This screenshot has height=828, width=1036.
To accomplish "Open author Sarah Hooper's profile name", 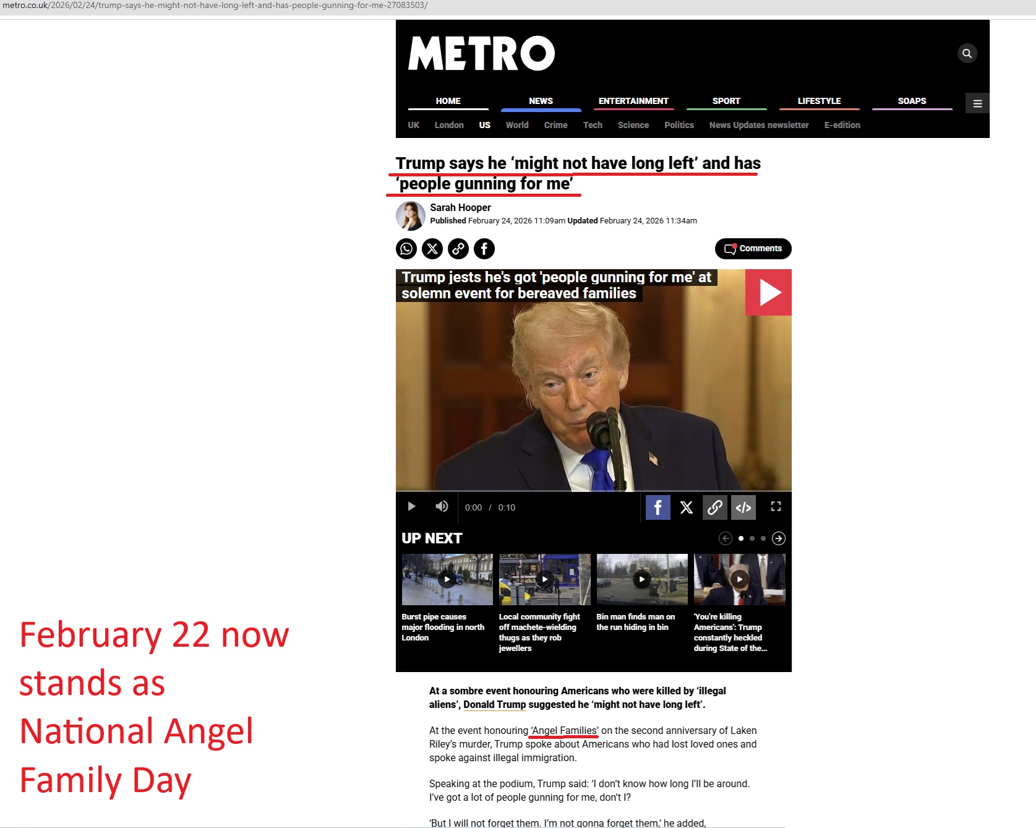I will (461, 208).
